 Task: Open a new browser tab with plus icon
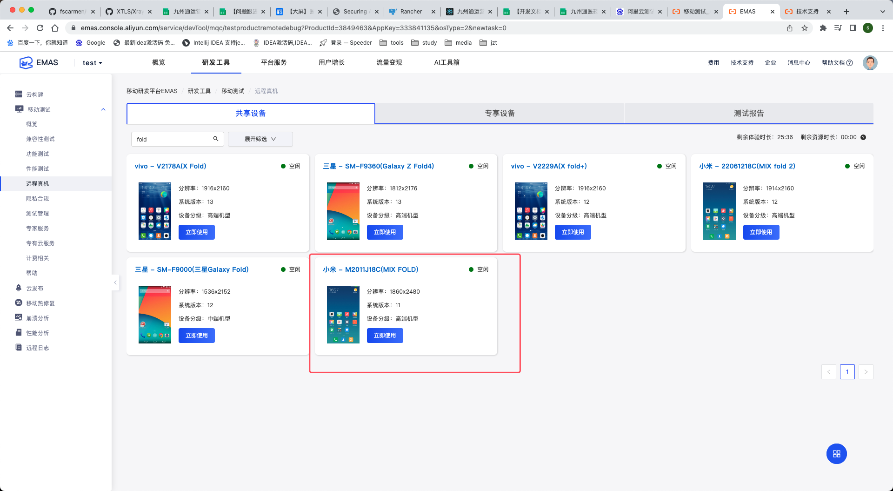coord(846,12)
